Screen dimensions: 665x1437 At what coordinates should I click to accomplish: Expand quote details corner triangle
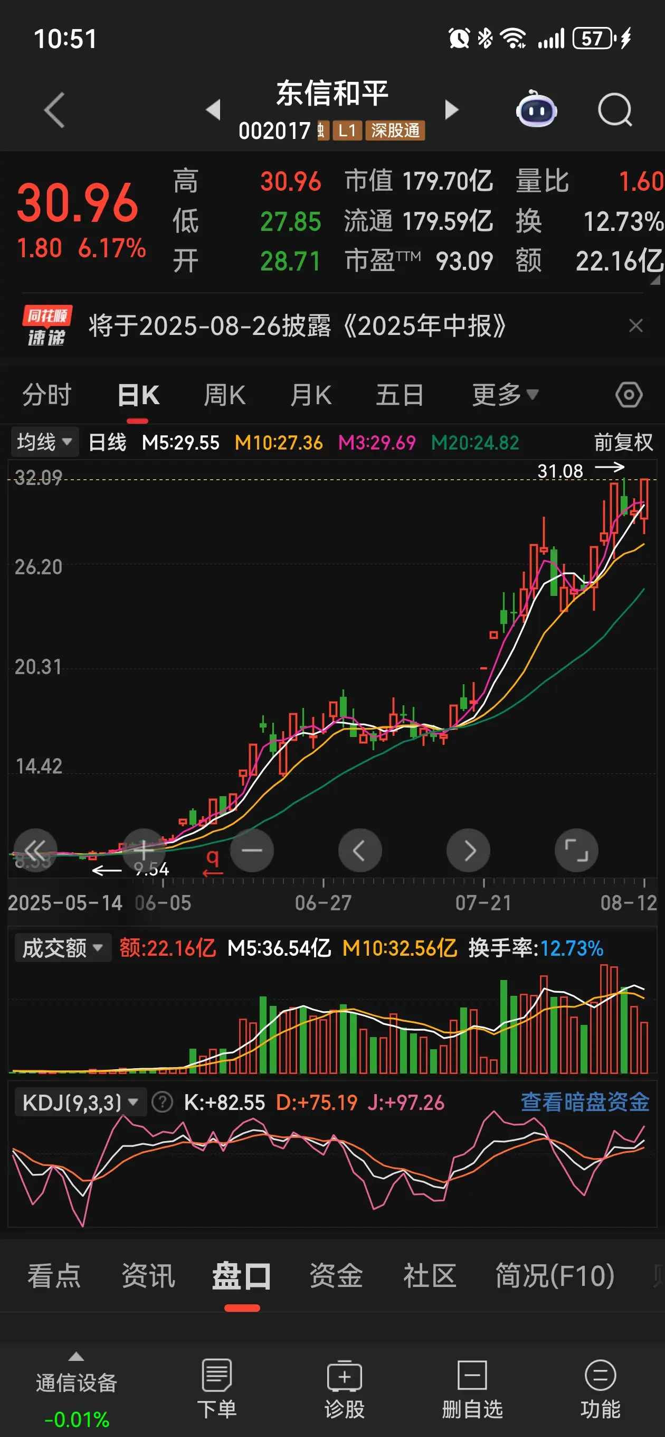pyautogui.click(x=655, y=280)
